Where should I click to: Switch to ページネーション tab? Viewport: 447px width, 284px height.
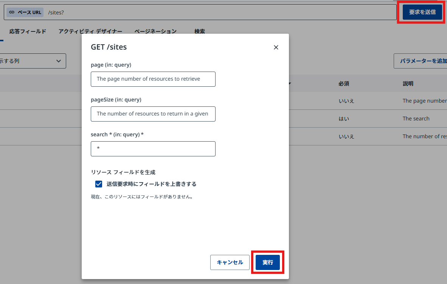click(x=155, y=31)
